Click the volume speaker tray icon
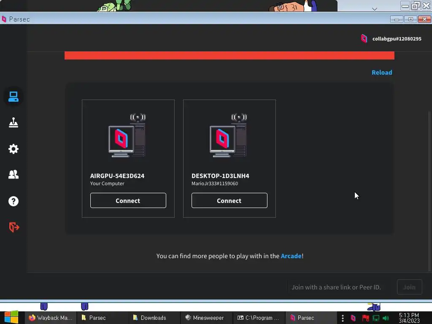This screenshot has height=324, width=432. [x=386, y=318]
